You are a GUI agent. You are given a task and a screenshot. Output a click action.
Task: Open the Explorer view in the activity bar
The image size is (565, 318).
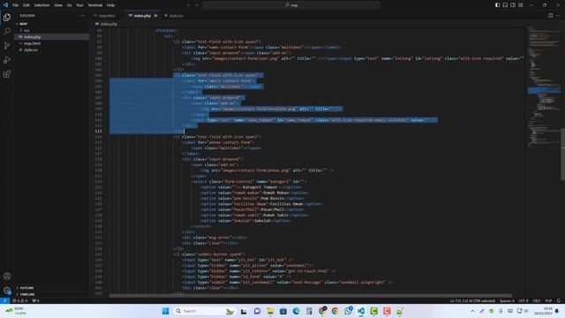(7, 18)
